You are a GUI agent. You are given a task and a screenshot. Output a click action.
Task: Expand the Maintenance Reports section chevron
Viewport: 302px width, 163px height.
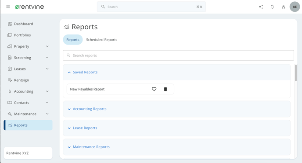[69, 147]
